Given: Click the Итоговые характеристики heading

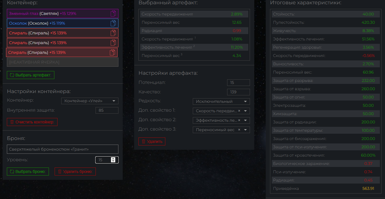Looking at the screenshot, I should (x=305, y=3).
